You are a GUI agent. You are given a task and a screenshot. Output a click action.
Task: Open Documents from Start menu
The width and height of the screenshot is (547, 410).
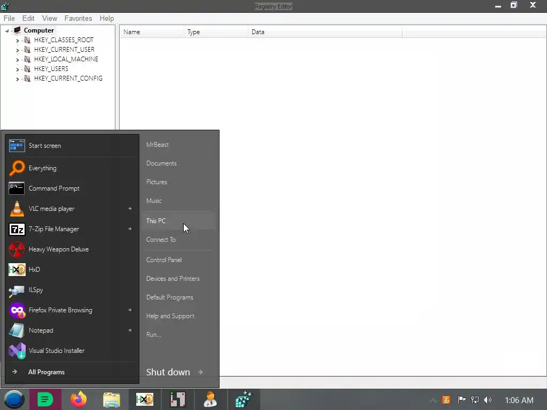(x=161, y=163)
